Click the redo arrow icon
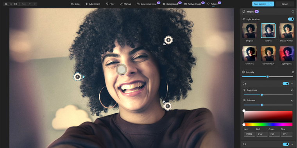Viewport: 297px width, 148px height. (34, 4)
